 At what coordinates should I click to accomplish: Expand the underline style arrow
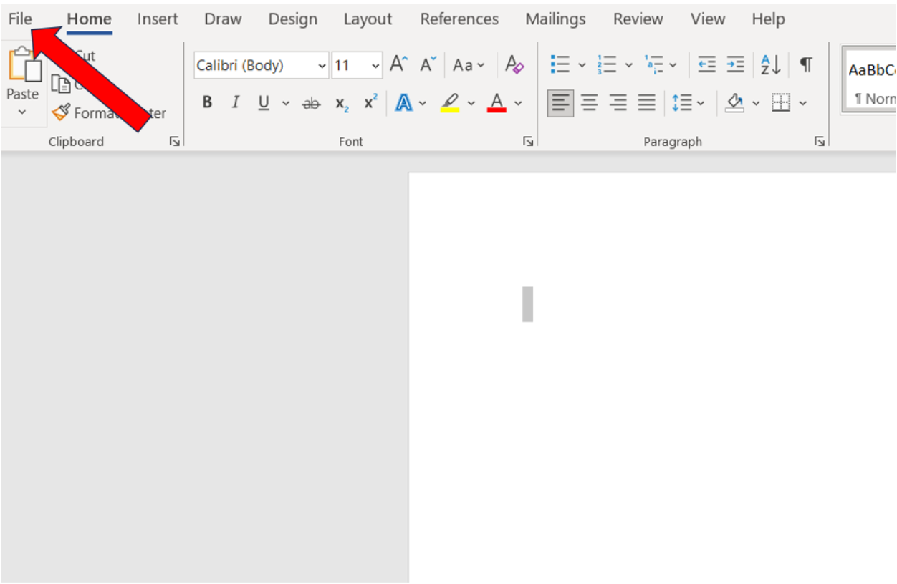(285, 104)
